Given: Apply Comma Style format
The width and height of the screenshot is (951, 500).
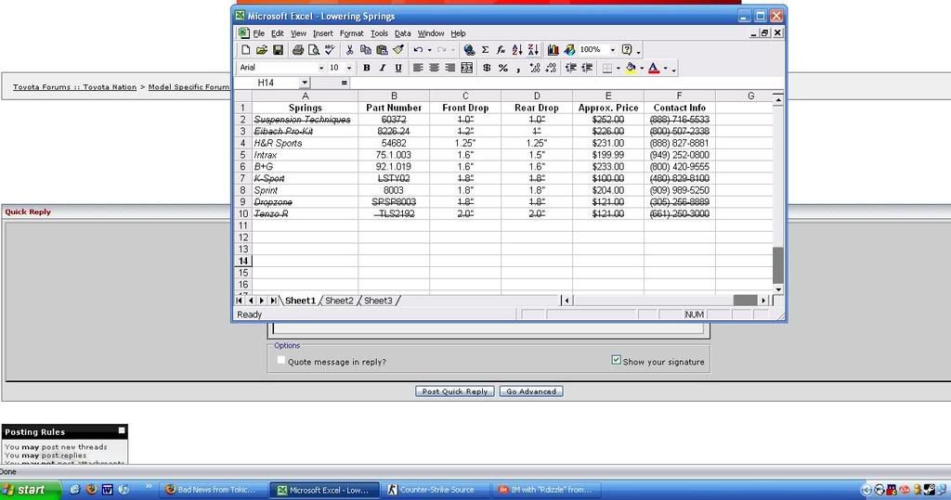Looking at the screenshot, I should tap(518, 68).
